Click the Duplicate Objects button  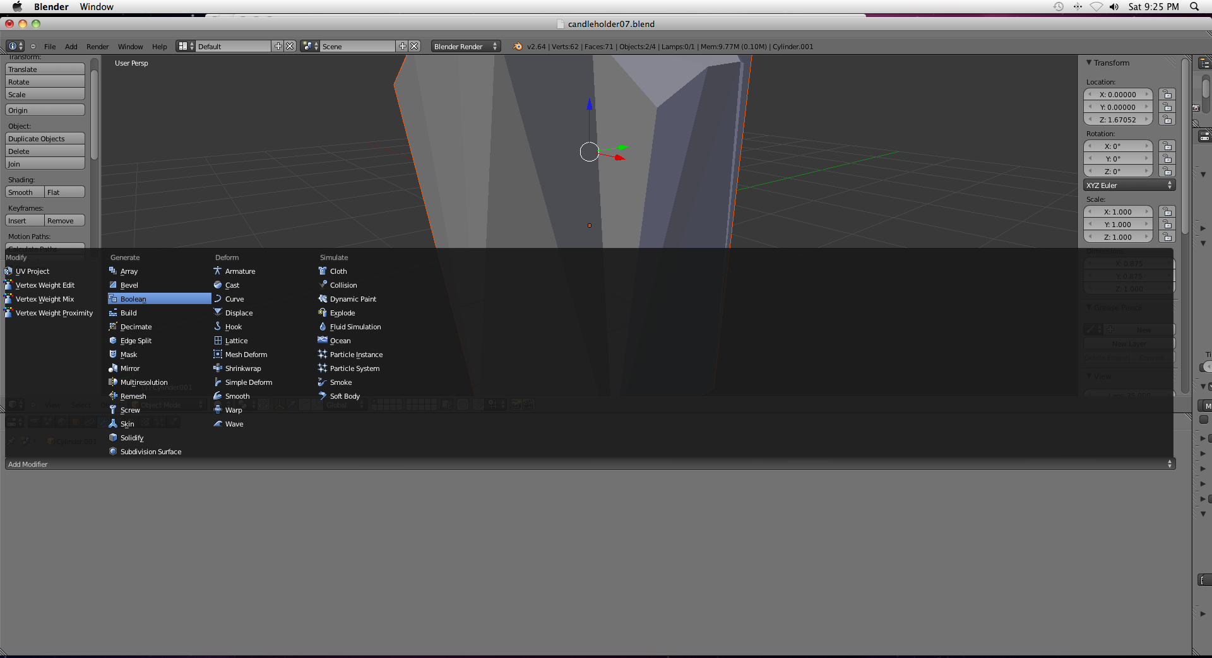click(x=45, y=139)
